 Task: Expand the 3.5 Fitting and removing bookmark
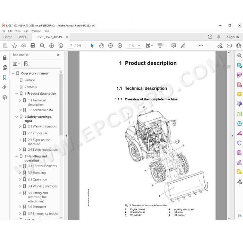point(20,193)
